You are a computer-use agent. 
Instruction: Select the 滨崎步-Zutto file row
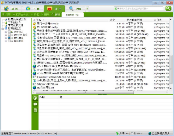click(101, 63)
